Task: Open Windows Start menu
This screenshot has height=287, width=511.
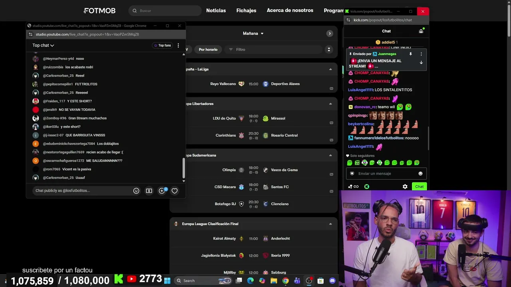Action: pos(167,281)
